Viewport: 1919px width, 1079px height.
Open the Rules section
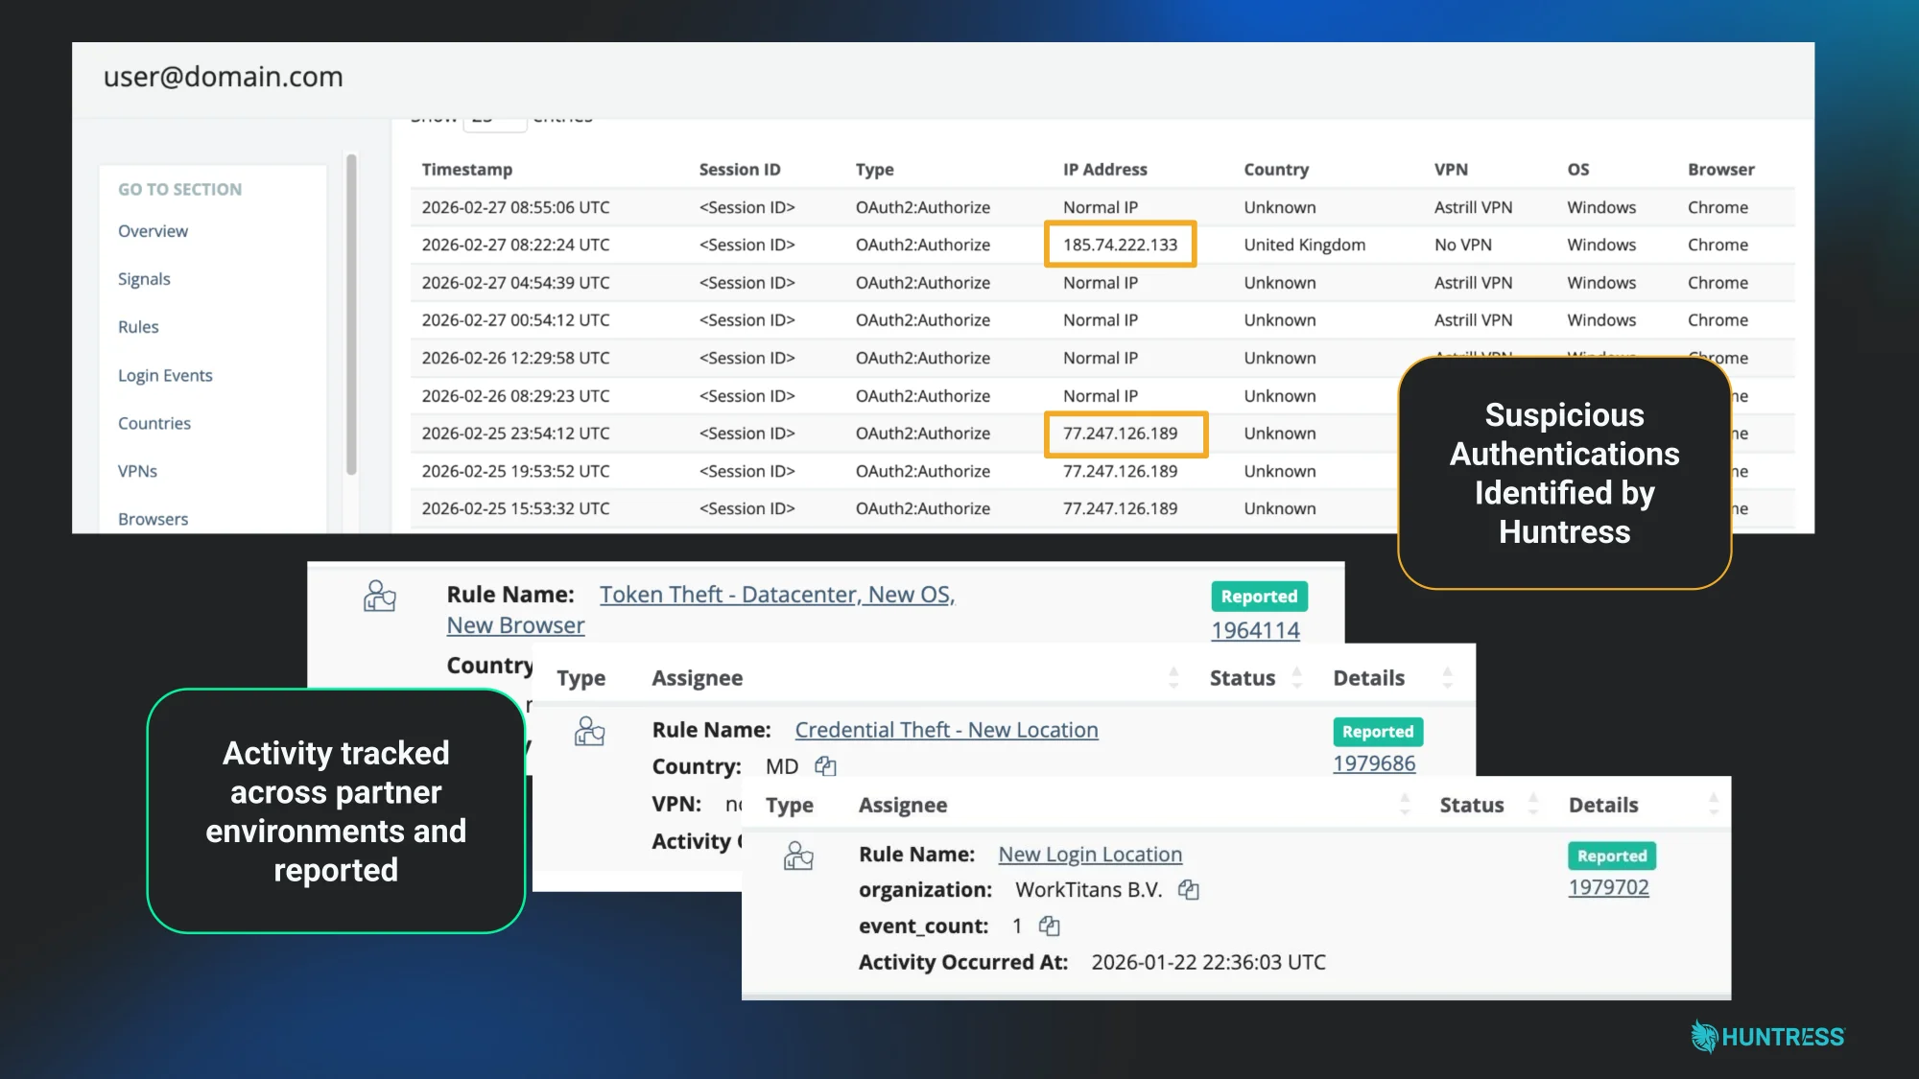coord(138,327)
